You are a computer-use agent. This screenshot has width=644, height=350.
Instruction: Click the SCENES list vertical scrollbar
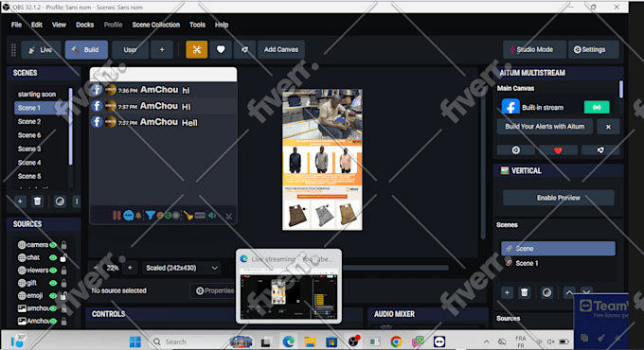click(x=70, y=127)
